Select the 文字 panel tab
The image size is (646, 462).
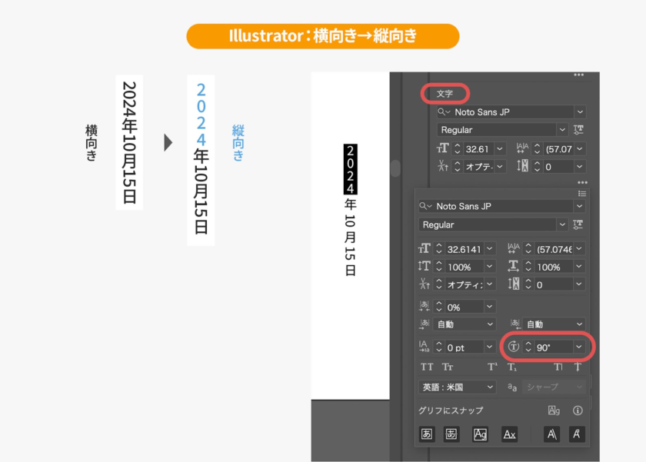(445, 94)
